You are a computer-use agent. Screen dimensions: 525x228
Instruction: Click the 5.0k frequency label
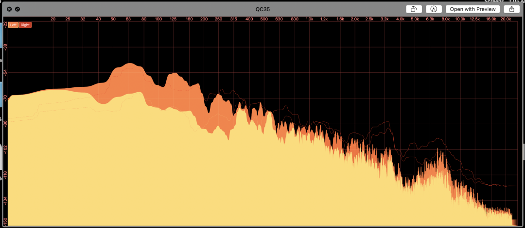coord(415,19)
